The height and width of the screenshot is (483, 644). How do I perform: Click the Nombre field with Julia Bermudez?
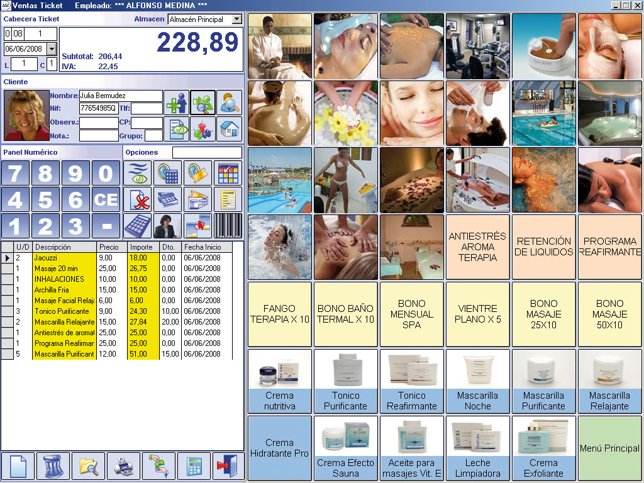pos(121,96)
